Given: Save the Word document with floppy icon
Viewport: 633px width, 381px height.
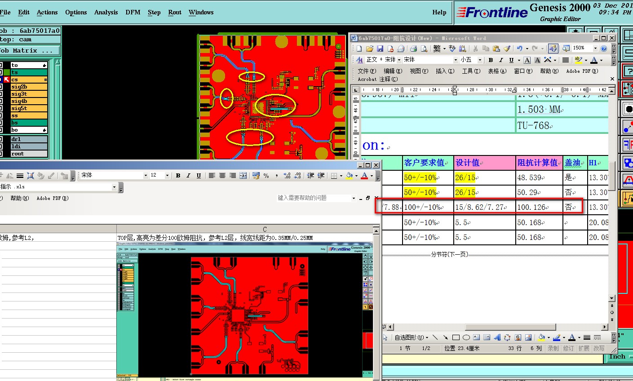Looking at the screenshot, I should 380,49.
